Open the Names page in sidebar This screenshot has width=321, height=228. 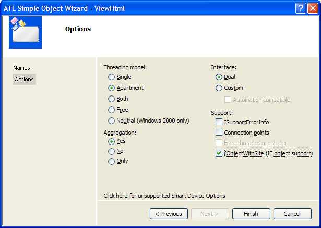point(21,68)
